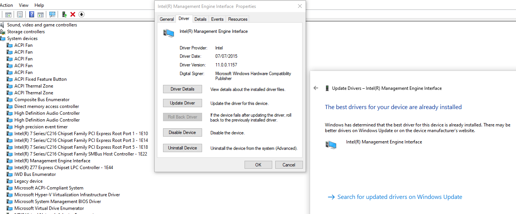Select Sound, video and game controllers category

coord(42,25)
